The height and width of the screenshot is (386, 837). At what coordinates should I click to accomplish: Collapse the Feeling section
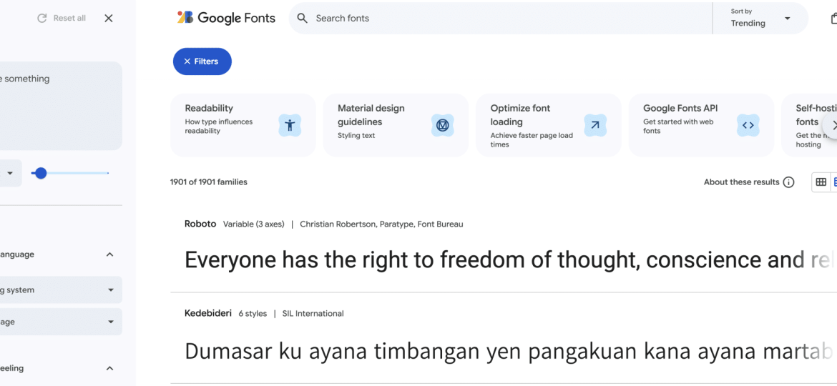[109, 369]
